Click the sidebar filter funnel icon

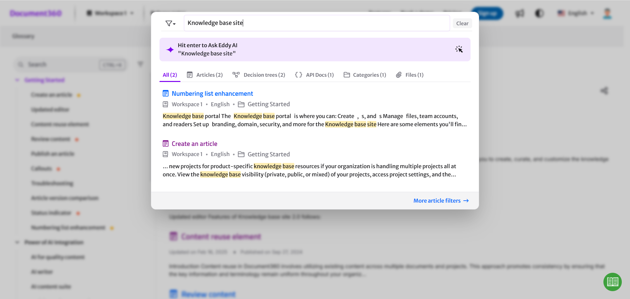tap(140, 64)
